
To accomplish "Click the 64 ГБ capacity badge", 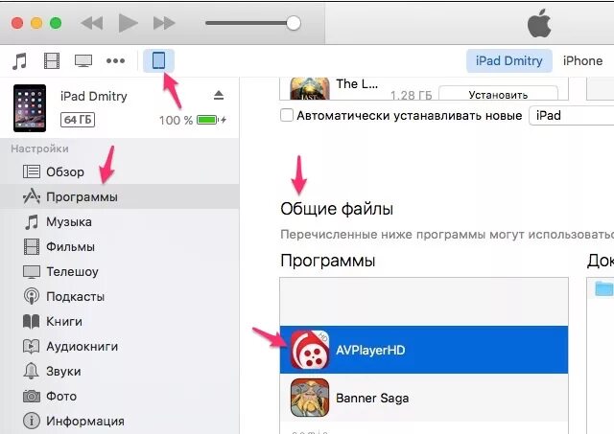I will pos(78,120).
